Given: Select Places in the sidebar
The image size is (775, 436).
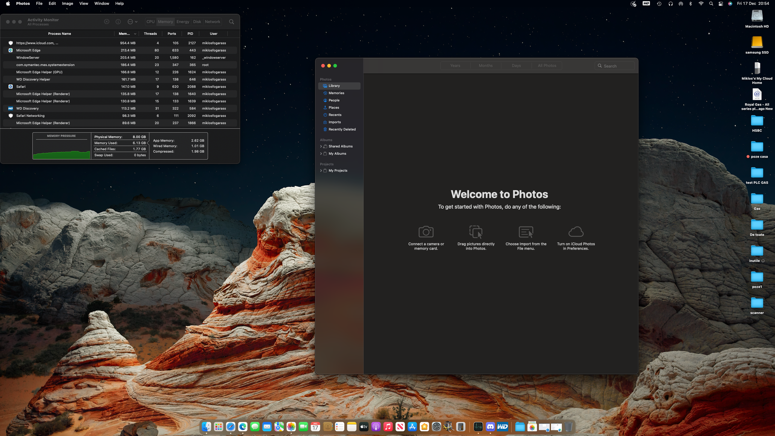Looking at the screenshot, I should [333, 108].
